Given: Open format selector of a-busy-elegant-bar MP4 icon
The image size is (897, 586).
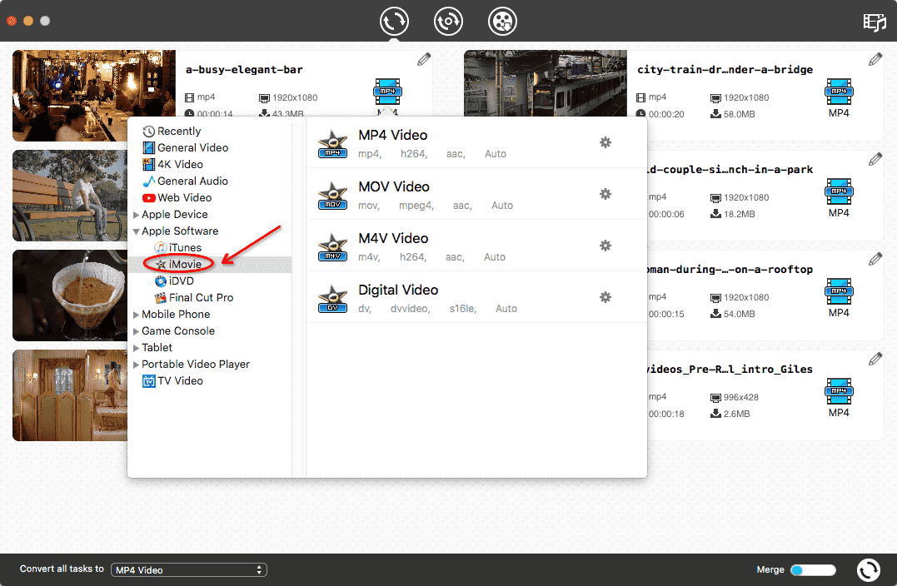Looking at the screenshot, I should pyautogui.click(x=387, y=92).
